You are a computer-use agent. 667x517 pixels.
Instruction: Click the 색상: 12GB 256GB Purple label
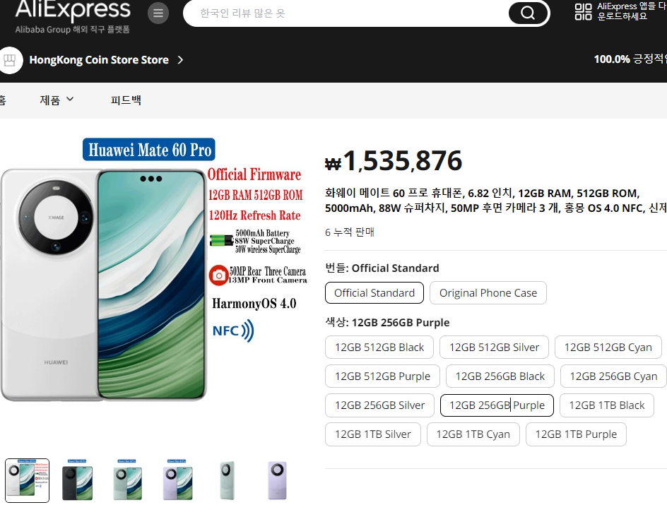(x=387, y=323)
